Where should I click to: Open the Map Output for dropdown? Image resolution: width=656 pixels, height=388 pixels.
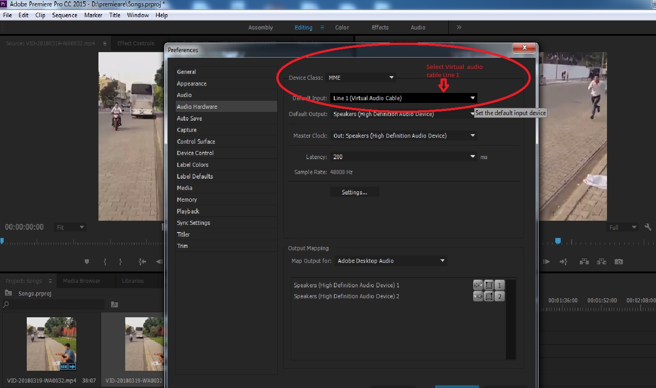(391, 261)
